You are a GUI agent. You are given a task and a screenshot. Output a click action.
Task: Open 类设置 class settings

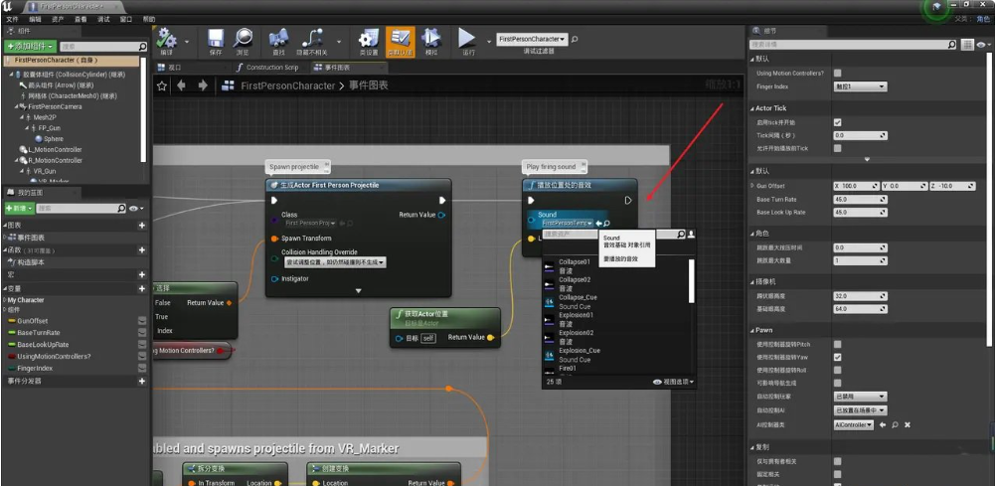[x=369, y=42]
